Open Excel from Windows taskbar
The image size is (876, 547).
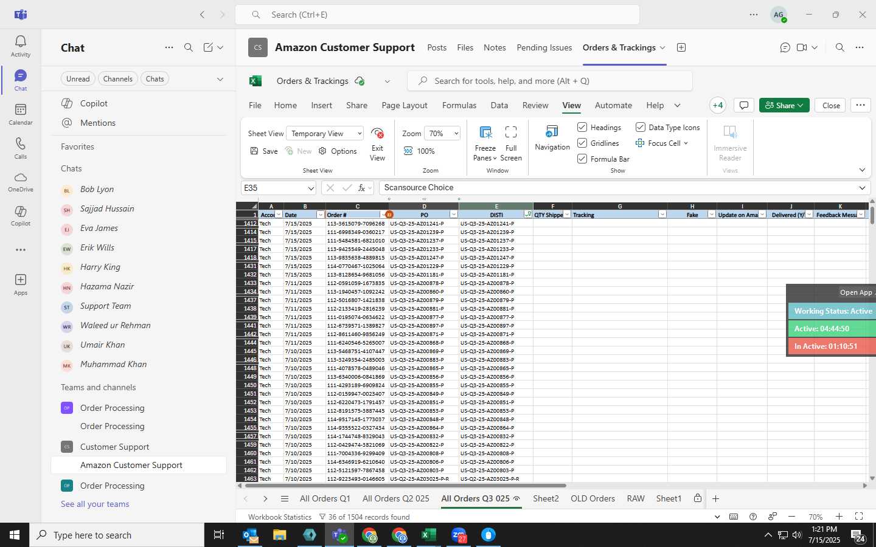click(429, 535)
